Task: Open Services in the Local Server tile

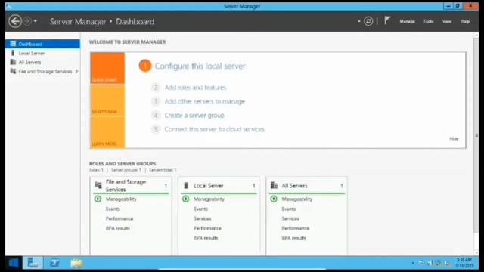Action: point(203,218)
